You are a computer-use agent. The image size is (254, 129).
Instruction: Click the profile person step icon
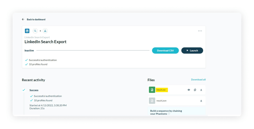tap(45, 31)
